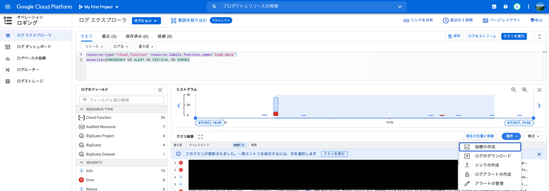Click the ログストレージ sidebar icon

[7, 81]
